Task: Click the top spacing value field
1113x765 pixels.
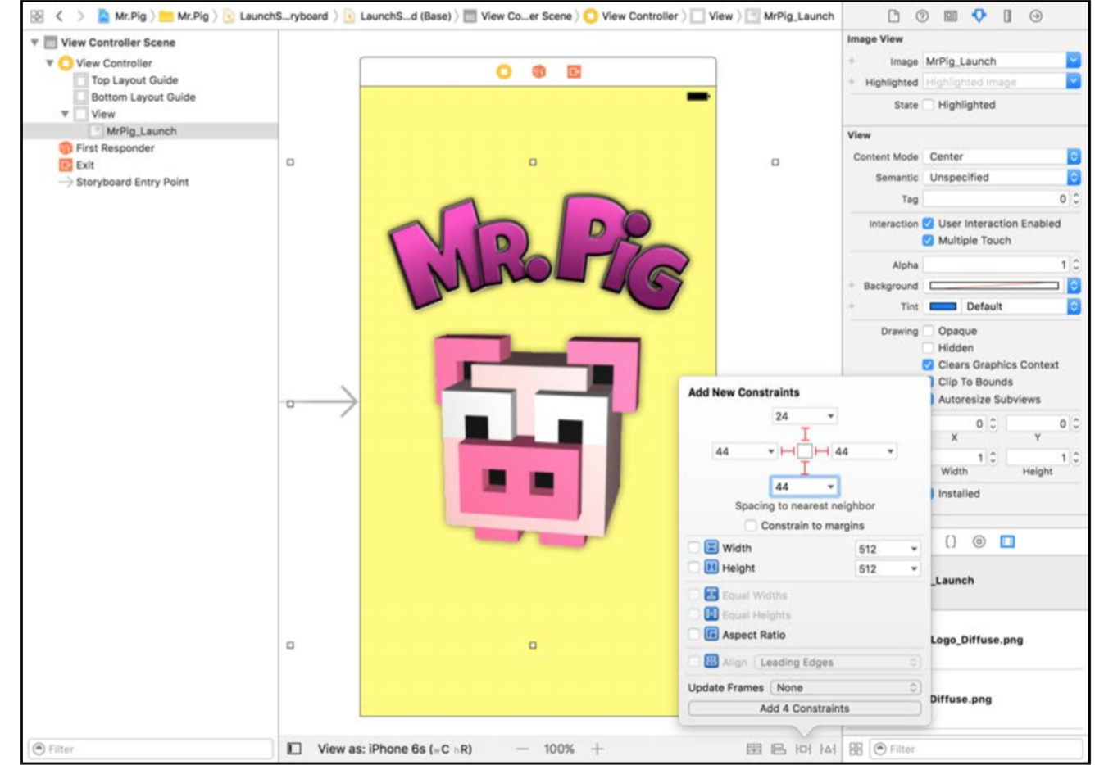Action: 804,416
